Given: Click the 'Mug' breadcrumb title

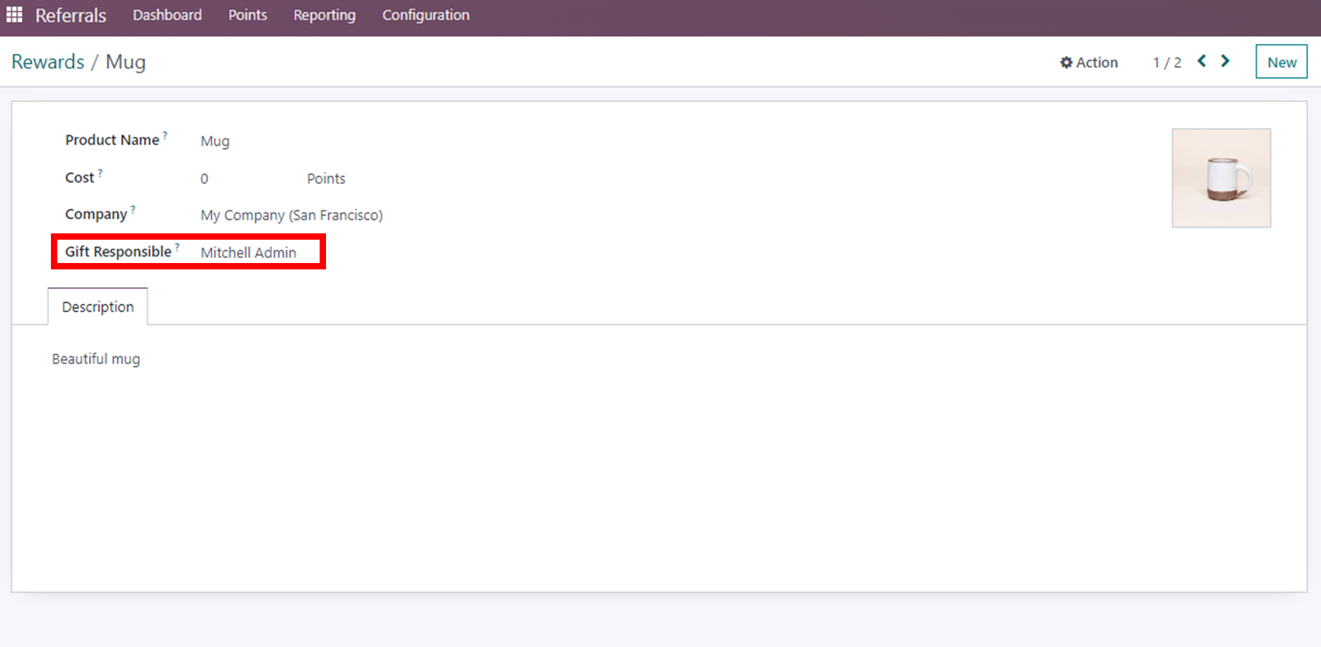Looking at the screenshot, I should pyautogui.click(x=126, y=62).
